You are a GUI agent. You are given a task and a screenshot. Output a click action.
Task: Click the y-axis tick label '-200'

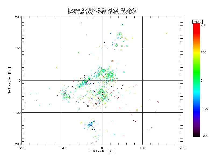17,144
